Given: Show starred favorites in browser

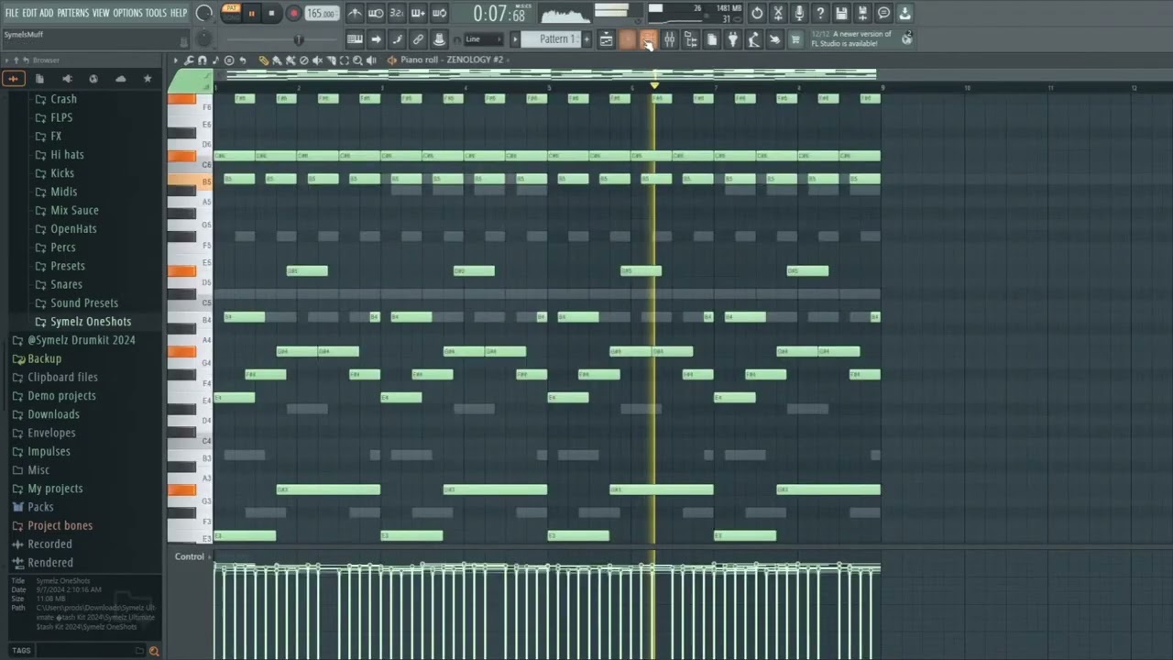Looking at the screenshot, I should click(x=148, y=79).
